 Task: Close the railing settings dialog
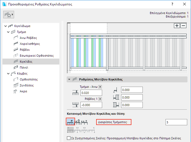click(184, 4)
